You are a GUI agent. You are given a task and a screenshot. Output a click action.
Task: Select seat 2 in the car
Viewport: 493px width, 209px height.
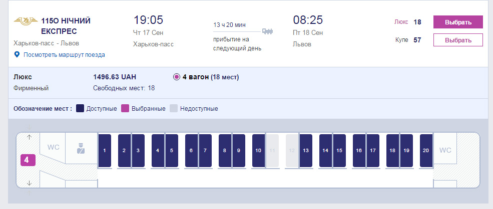124,151
